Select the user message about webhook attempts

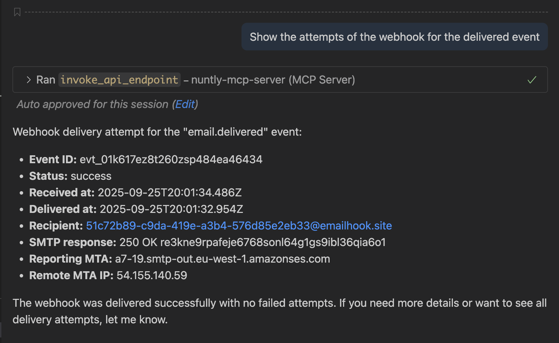pyautogui.click(x=394, y=37)
